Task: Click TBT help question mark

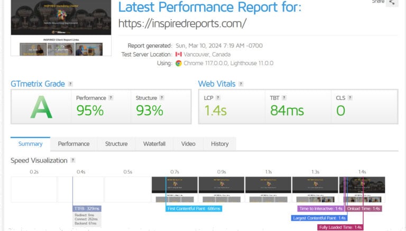Action: (x=284, y=98)
